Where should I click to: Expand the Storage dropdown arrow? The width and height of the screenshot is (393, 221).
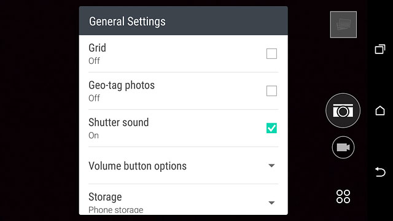click(271, 203)
